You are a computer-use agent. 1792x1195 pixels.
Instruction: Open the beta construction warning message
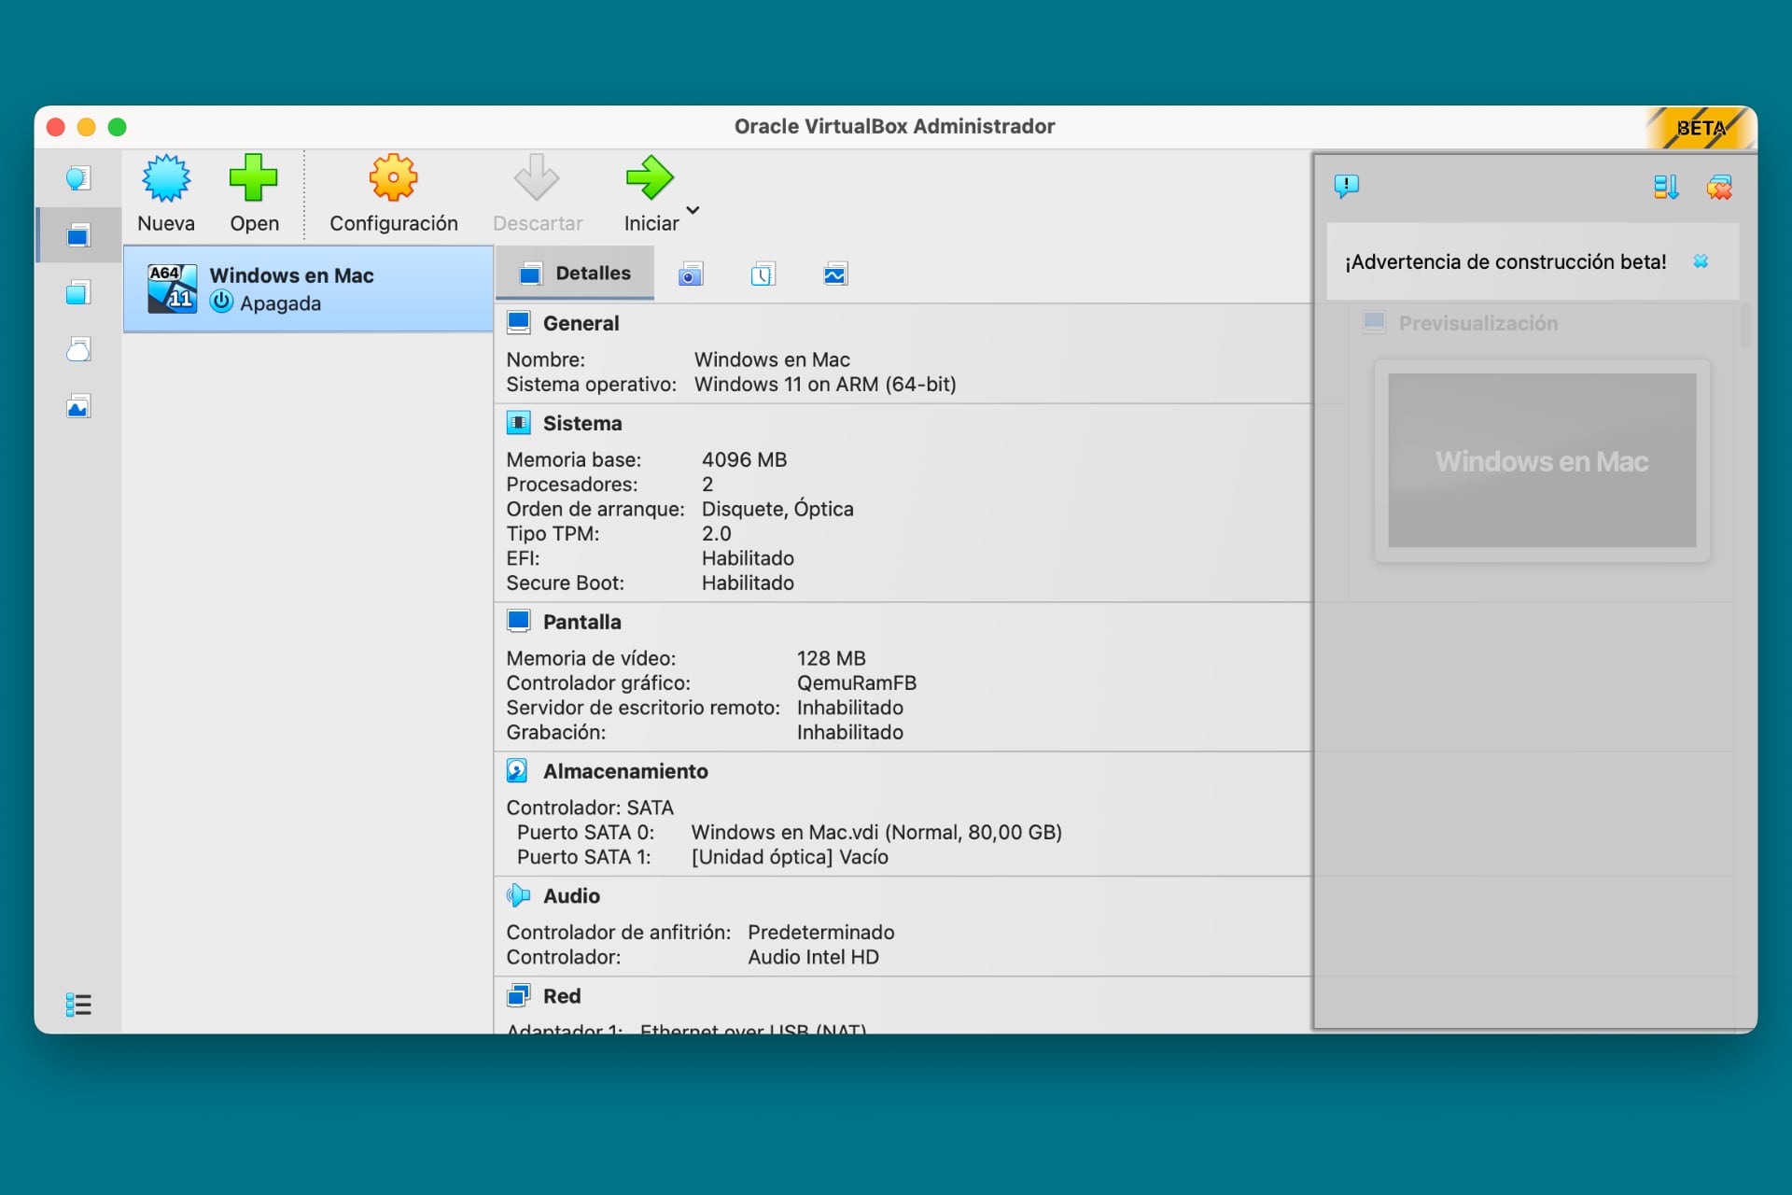click(x=1505, y=261)
